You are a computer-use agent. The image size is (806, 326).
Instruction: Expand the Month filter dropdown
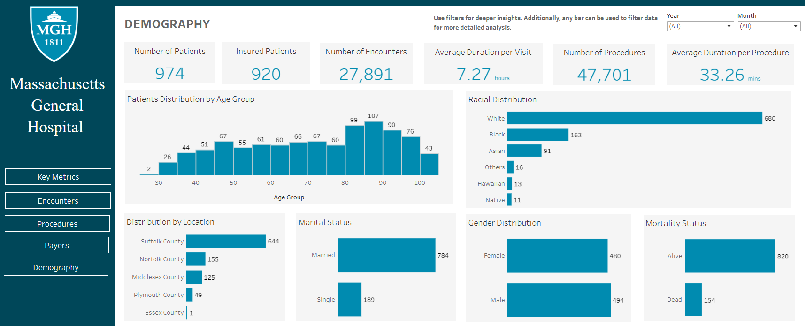point(769,26)
